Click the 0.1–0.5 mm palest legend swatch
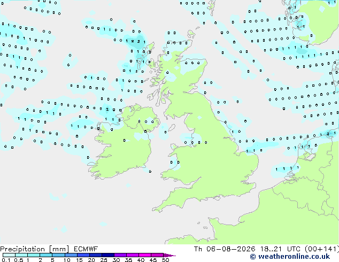This screenshot has height=262, width=339. click(x=9, y=255)
